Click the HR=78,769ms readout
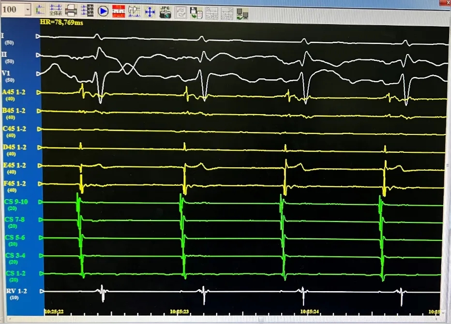This screenshot has width=451, height=324. (x=61, y=22)
